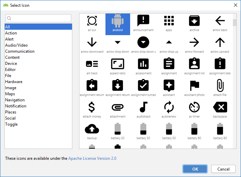Select the Navigation category
241x177 pixels.
point(38,100)
